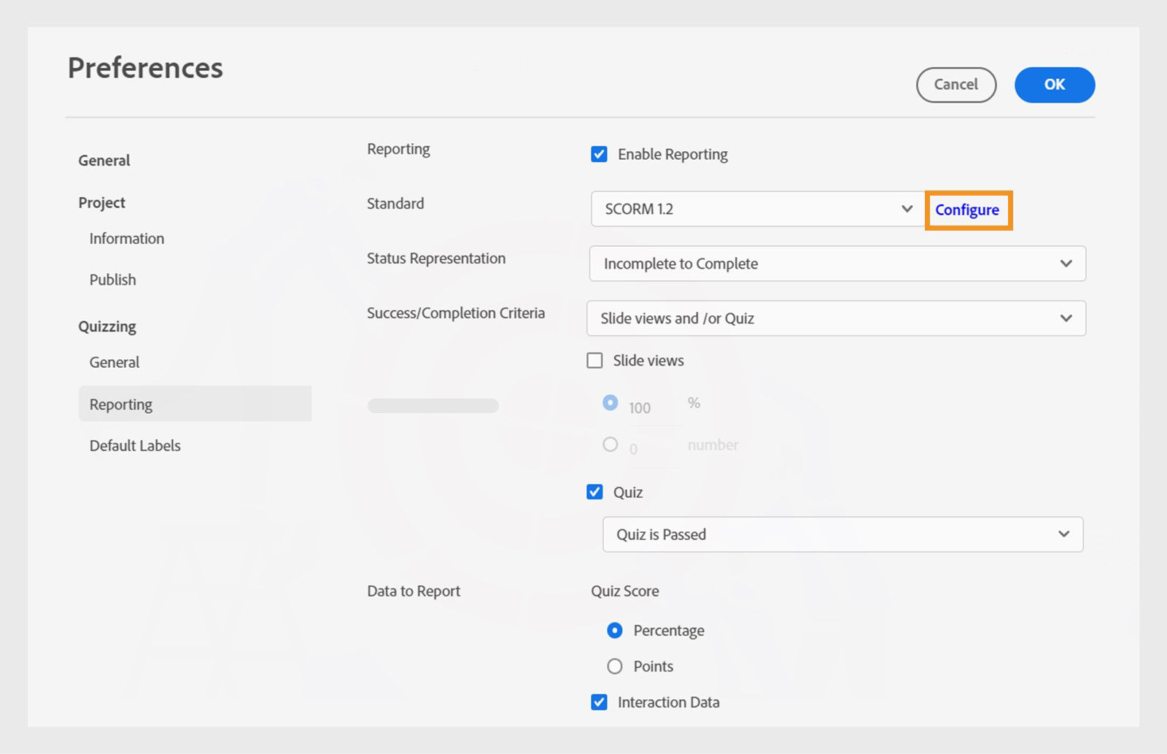Select the Quizzing category heading
This screenshot has width=1167, height=754.
click(107, 326)
